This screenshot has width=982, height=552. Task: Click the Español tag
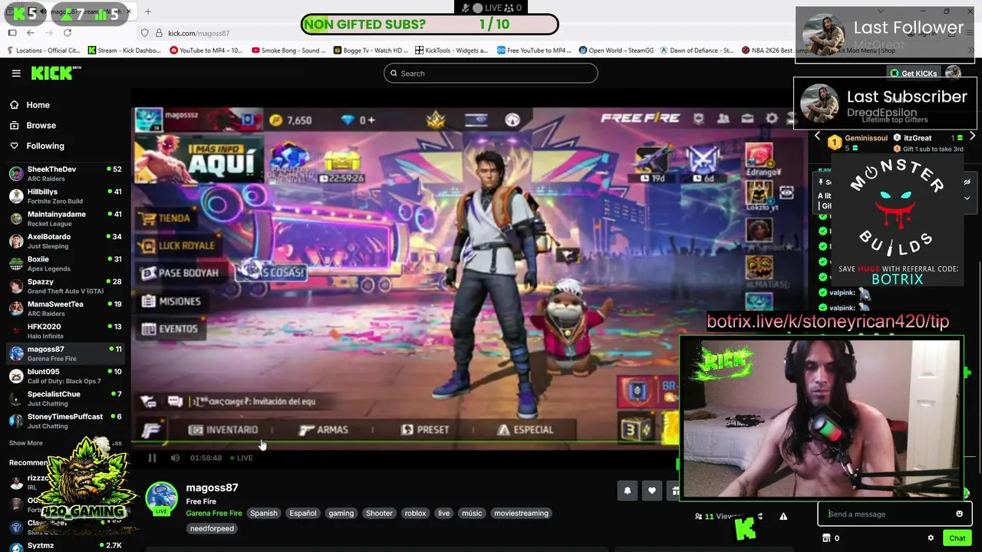pos(303,513)
